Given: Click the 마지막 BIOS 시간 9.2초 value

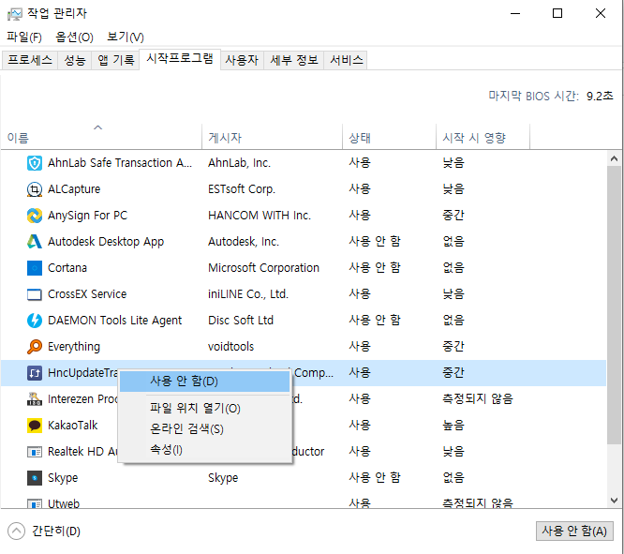Looking at the screenshot, I should tap(600, 96).
